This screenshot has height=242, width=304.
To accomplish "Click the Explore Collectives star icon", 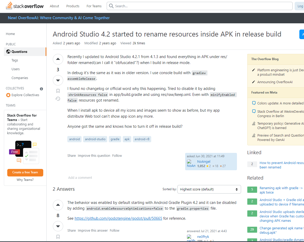I will pos(8,95).
